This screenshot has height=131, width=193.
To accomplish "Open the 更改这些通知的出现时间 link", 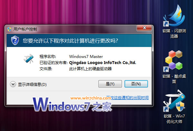I will [128, 98].
